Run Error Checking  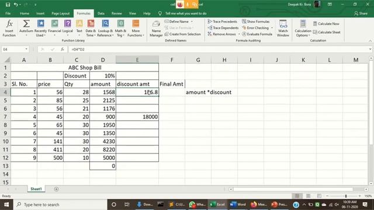[255, 28]
